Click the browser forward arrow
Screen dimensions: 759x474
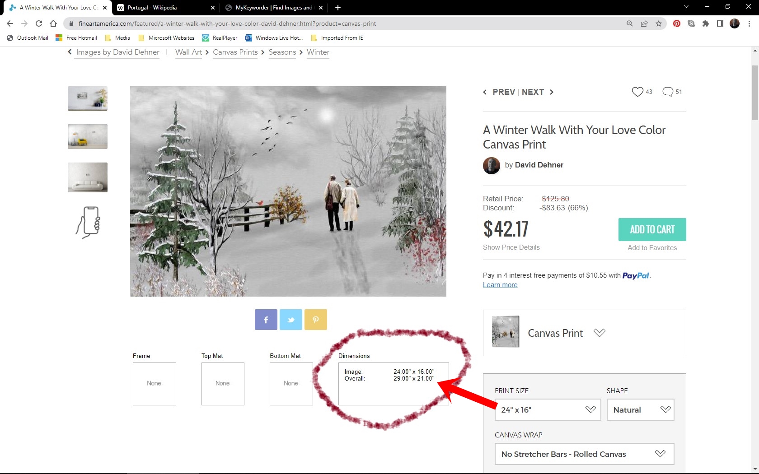click(x=24, y=23)
